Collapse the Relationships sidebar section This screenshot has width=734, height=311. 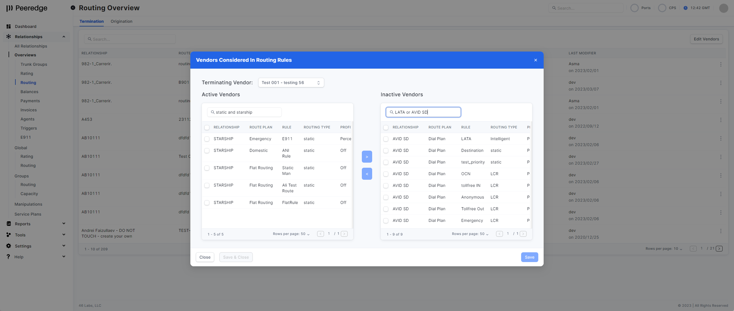pos(64,37)
